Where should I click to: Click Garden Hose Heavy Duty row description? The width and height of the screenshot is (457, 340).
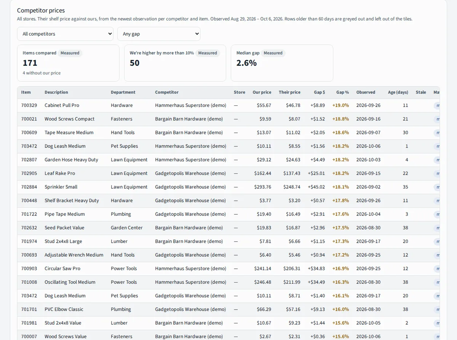[71, 160]
